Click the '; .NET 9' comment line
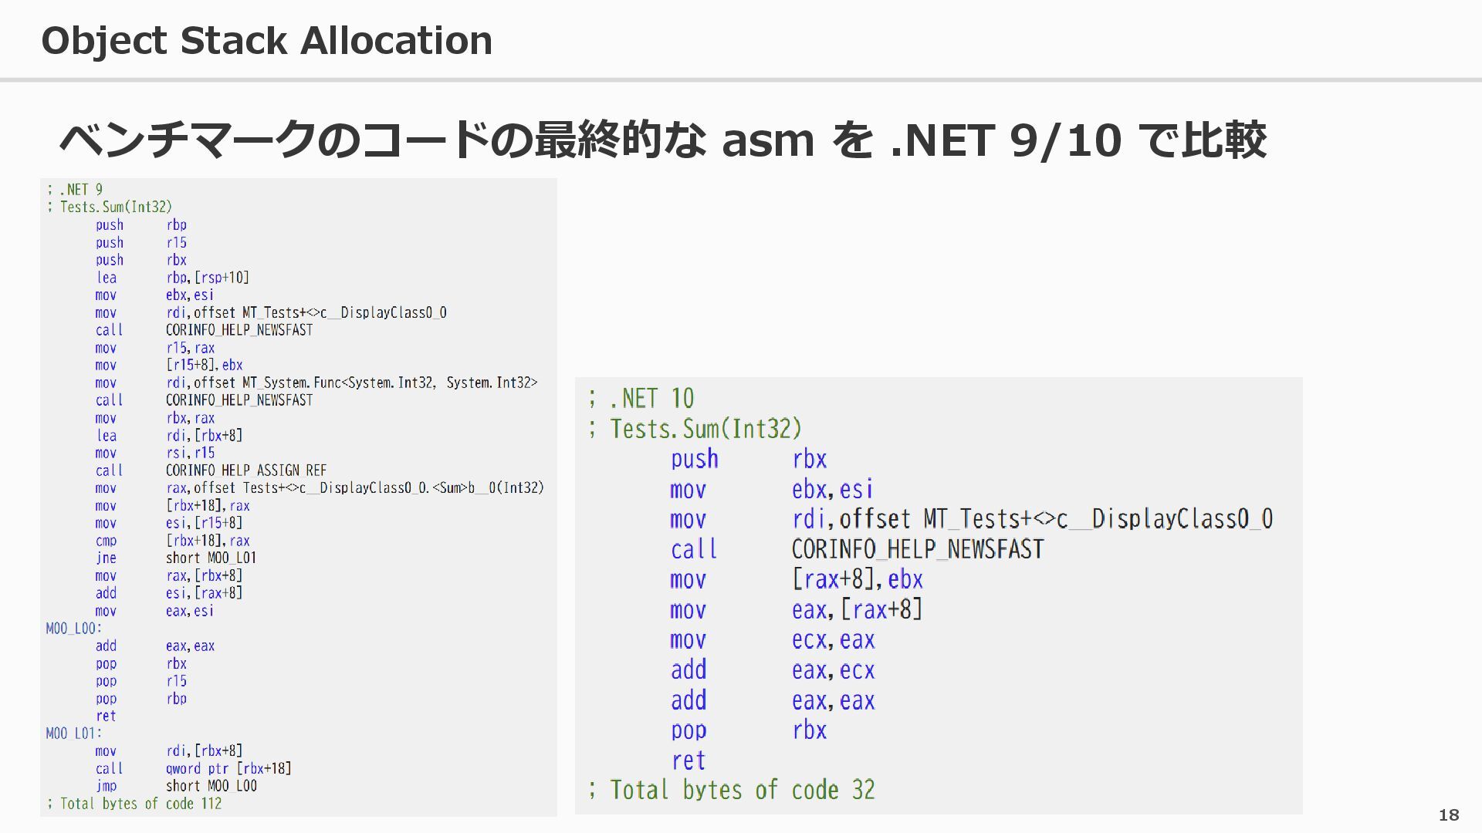Image resolution: width=1482 pixels, height=833 pixels. click(x=74, y=190)
